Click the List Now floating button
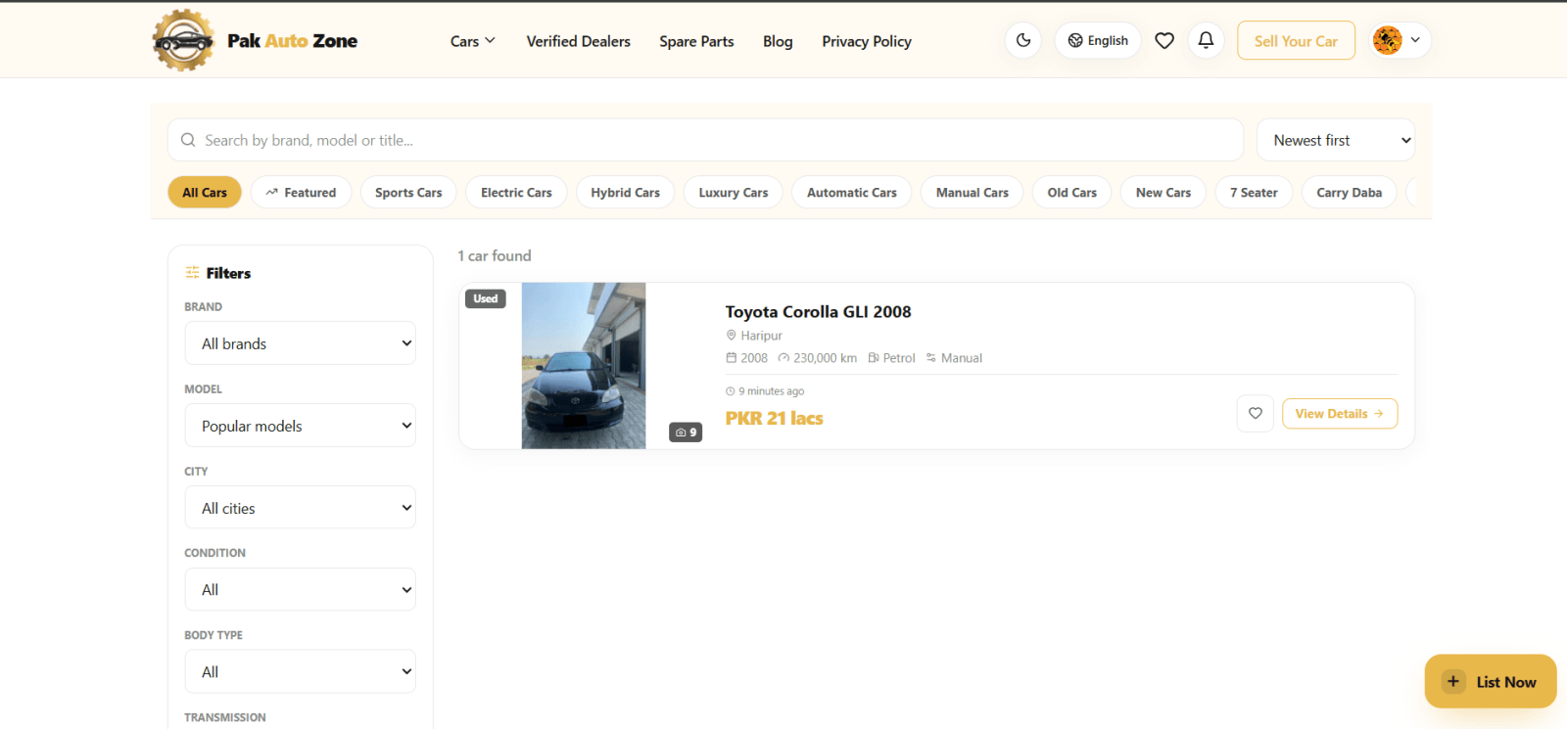1567x729 pixels. 1491,682
